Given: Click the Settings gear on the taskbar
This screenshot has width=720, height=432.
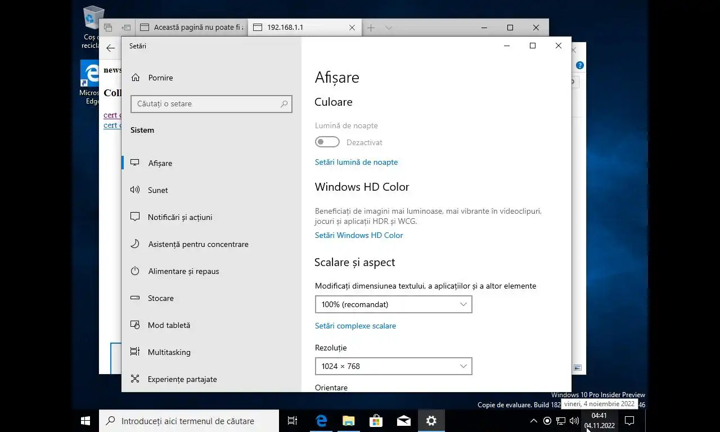Looking at the screenshot, I should click(x=431, y=421).
